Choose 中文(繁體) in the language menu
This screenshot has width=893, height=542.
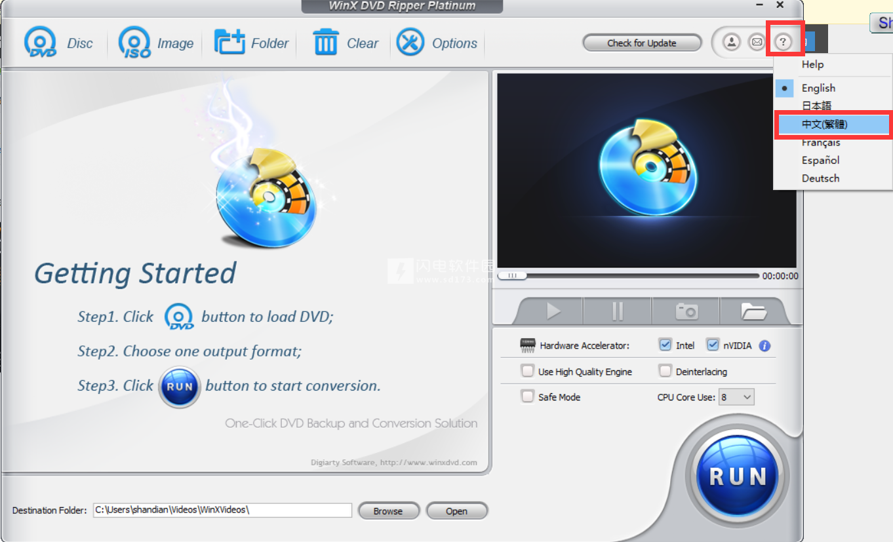coord(833,124)
